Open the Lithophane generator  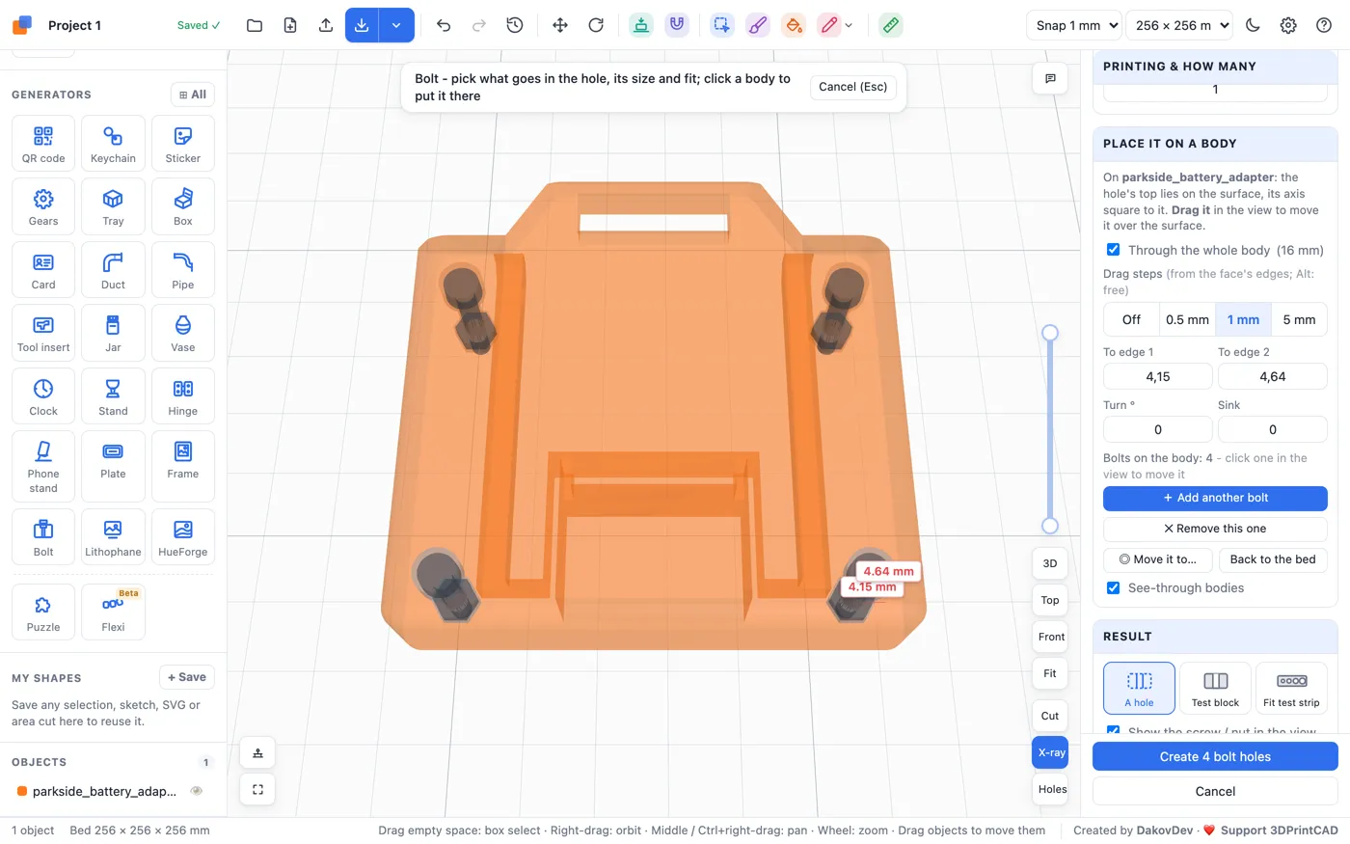(113, 537)
